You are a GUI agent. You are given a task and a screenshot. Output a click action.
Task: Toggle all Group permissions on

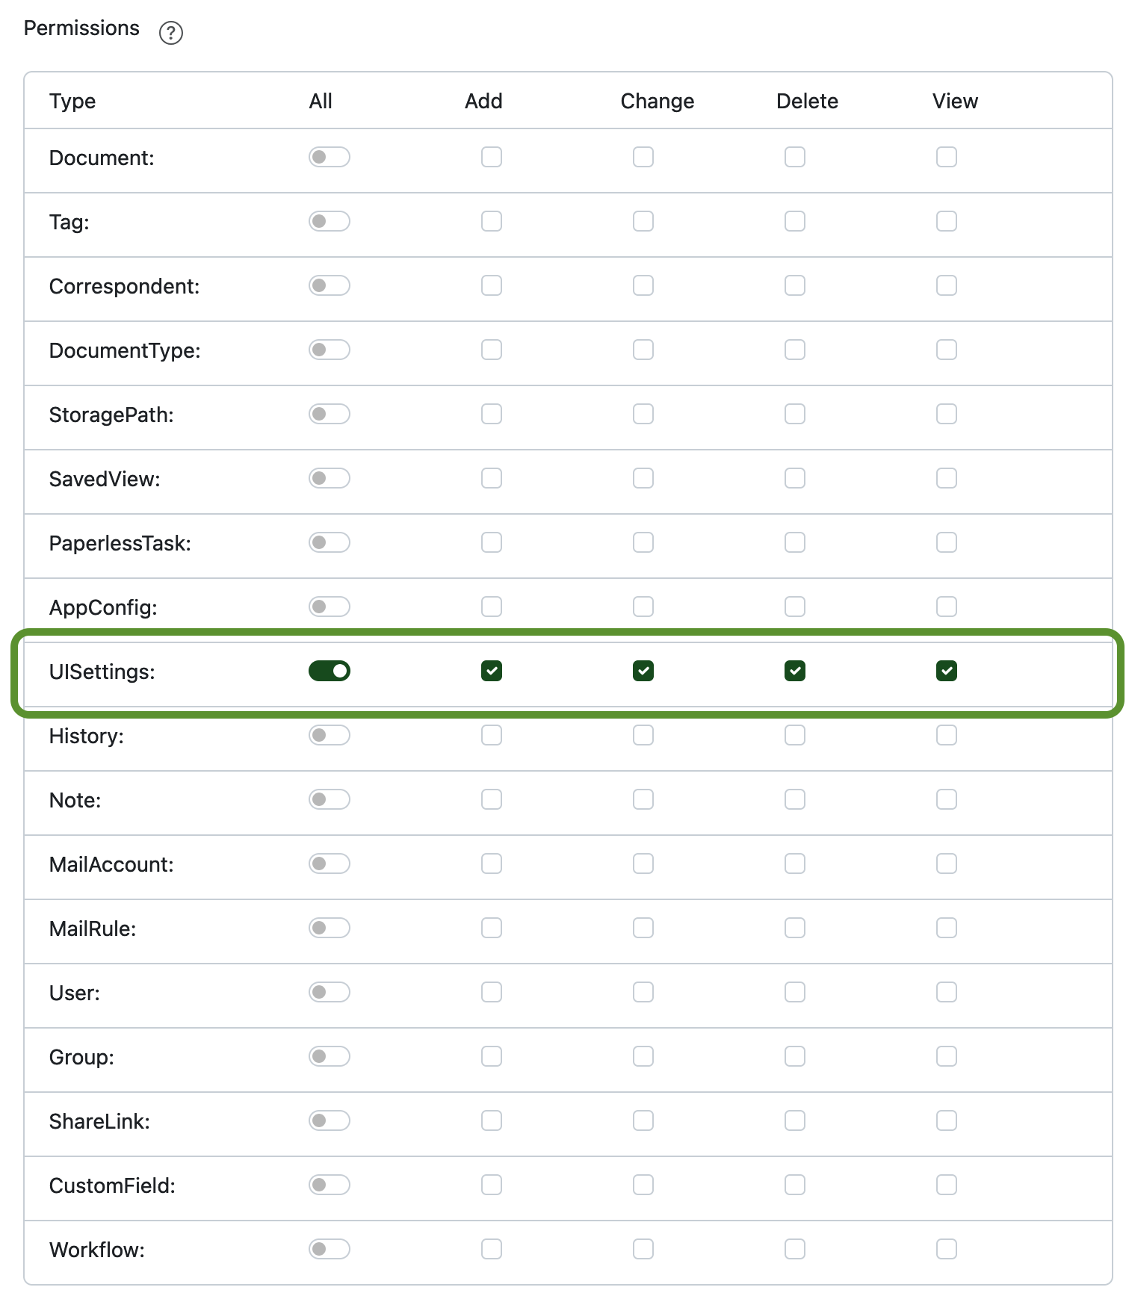(x=329, y=1056)
